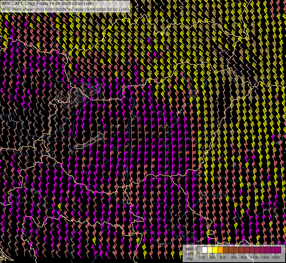Select the brown swatch starting at 500
Viewport: 286px width, 263px height.
point(226,250)
